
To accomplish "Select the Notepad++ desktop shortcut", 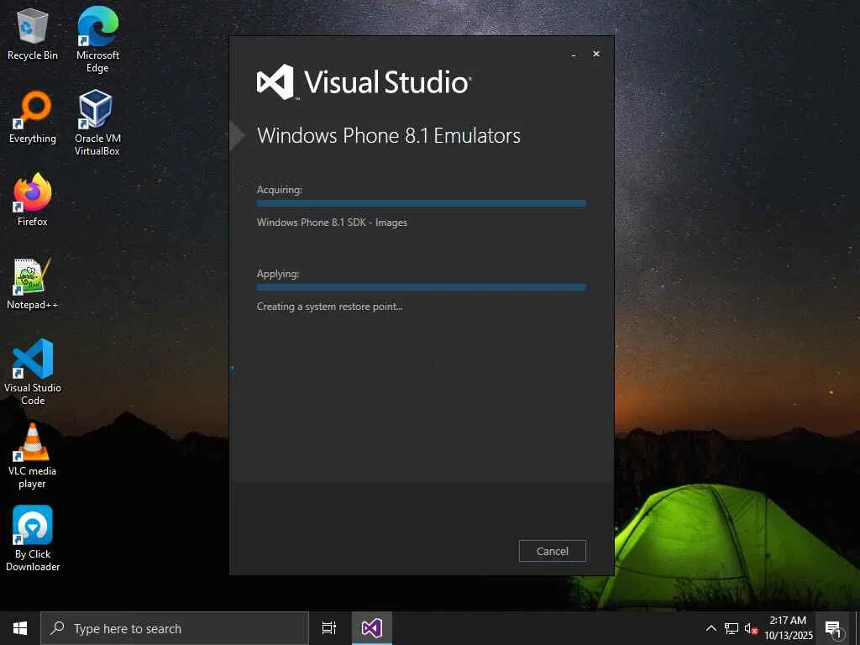I will pyautogui.click(x=33, y=284).
